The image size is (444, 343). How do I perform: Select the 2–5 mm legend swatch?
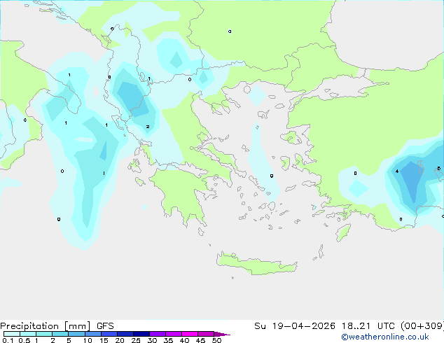[x=60, y=334]
